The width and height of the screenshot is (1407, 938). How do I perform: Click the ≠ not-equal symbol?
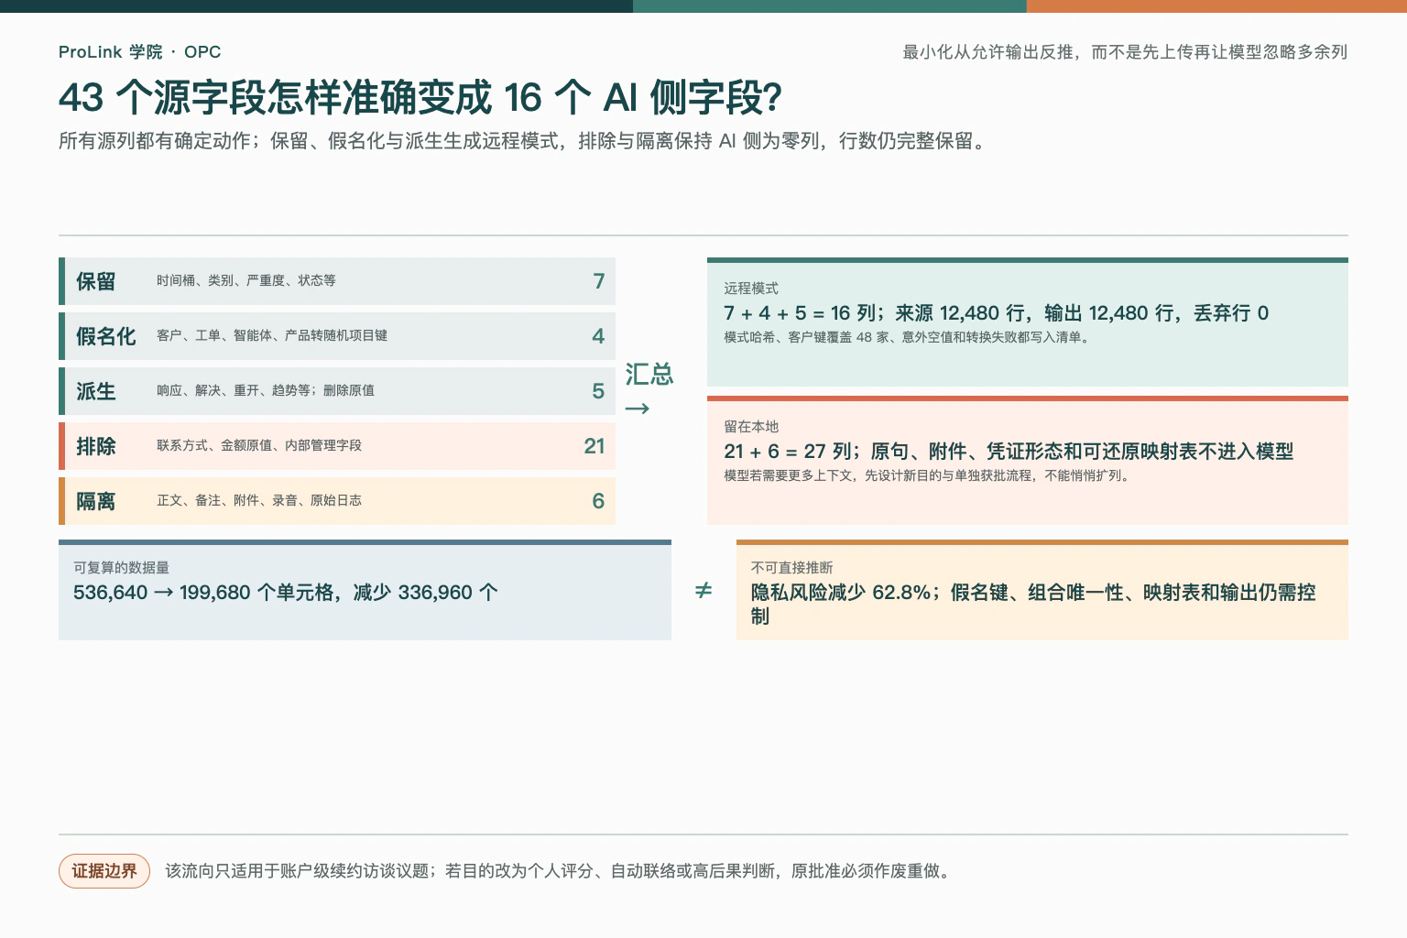coord(703,590)
